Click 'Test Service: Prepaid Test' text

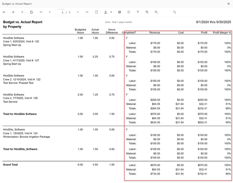click(18, 83)
